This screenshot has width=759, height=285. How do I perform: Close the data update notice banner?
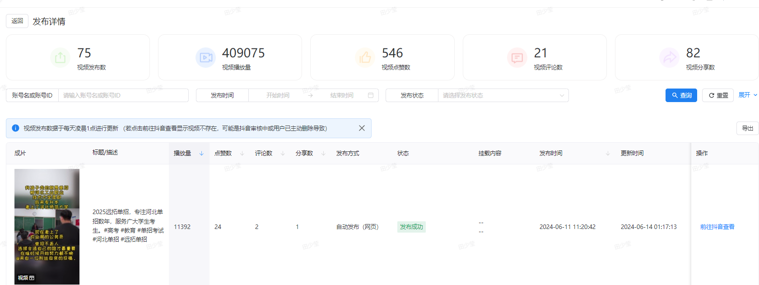(x=362, y=128)
